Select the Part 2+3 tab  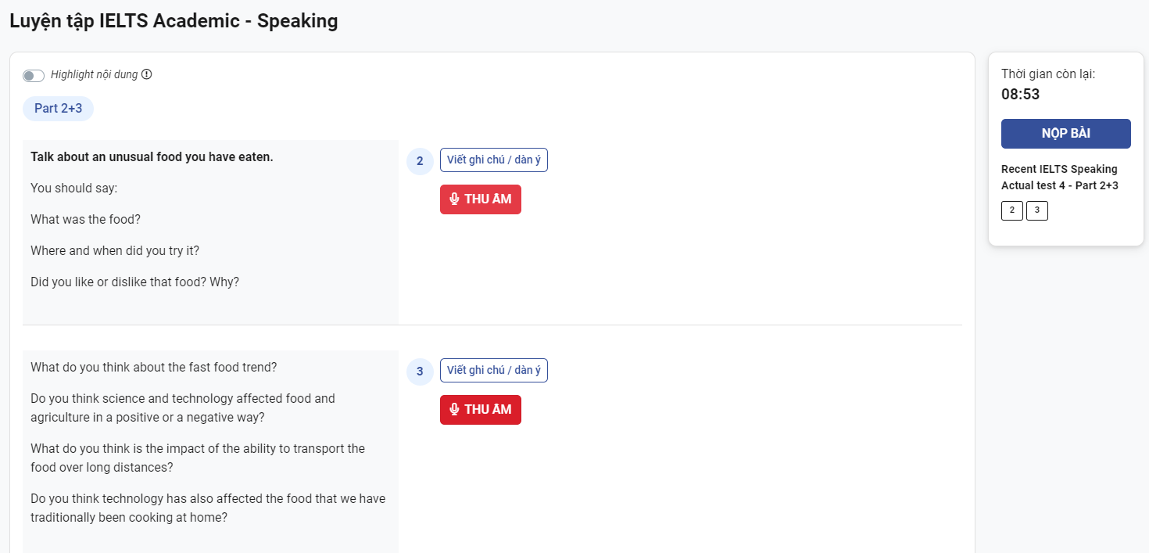coord(58,109)
